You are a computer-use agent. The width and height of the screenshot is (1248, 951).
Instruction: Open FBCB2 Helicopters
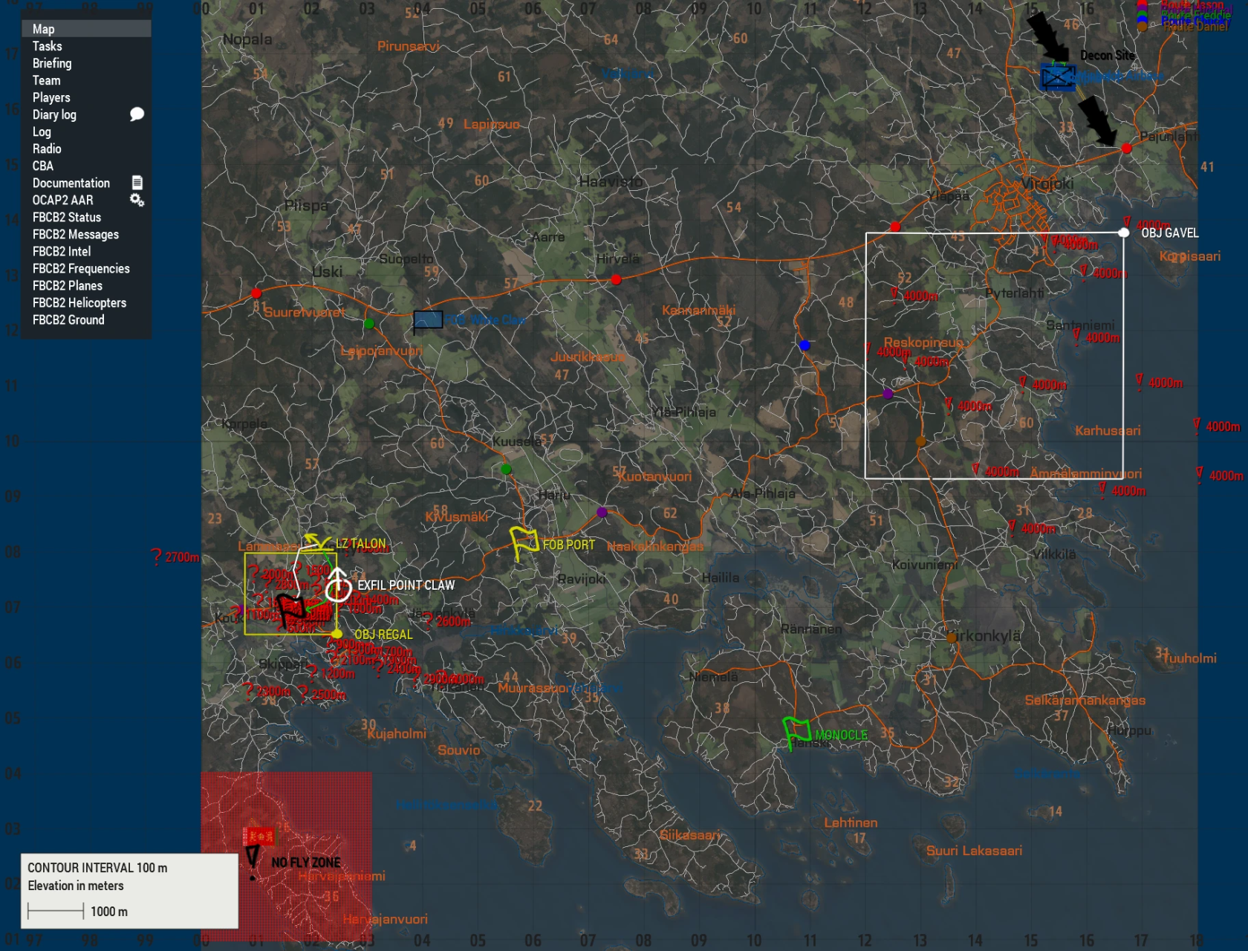79,302
